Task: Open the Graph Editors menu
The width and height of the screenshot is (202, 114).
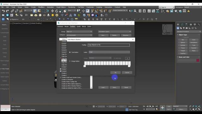Action: pos(61,7)
